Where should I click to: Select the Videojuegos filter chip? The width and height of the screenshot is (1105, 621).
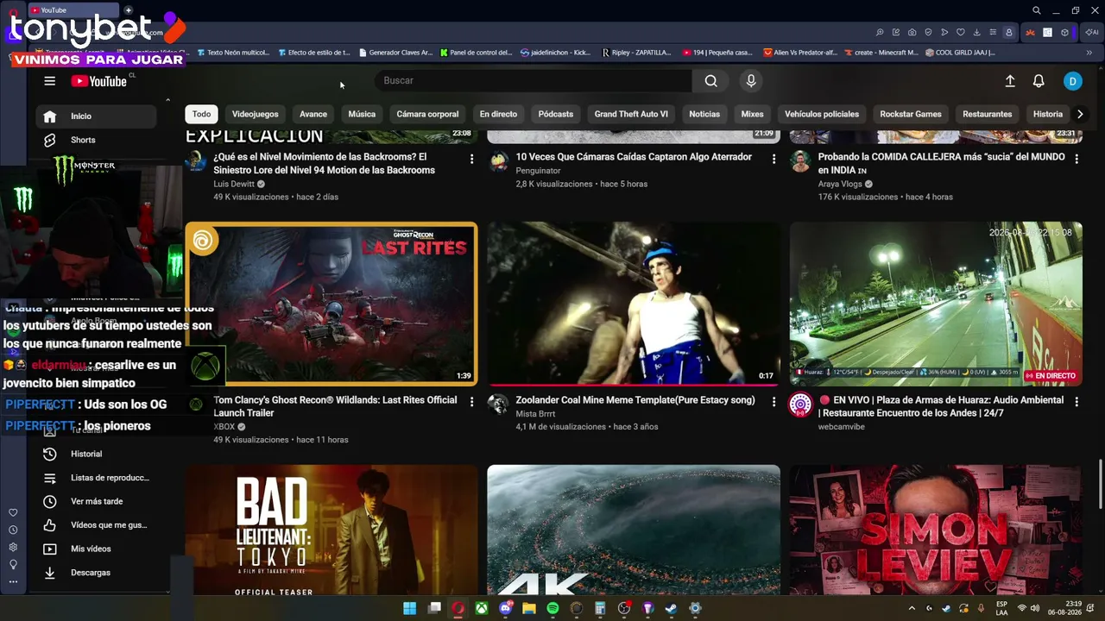coord(256,114)
